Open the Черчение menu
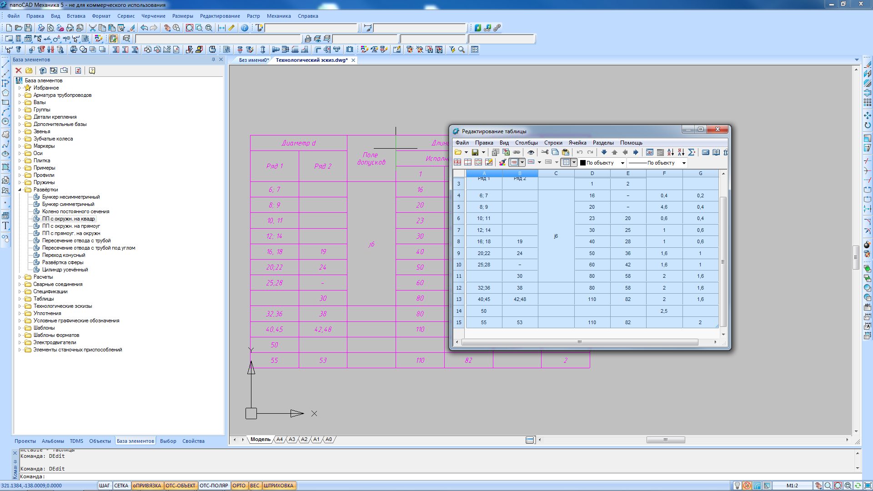 [x=153, y=16]
